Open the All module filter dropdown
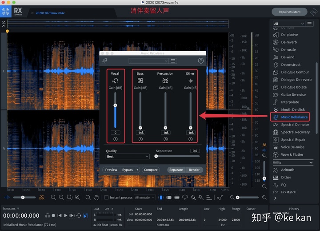Image resolution: width=320 pixels, height=231 pixels. point(289,24)
